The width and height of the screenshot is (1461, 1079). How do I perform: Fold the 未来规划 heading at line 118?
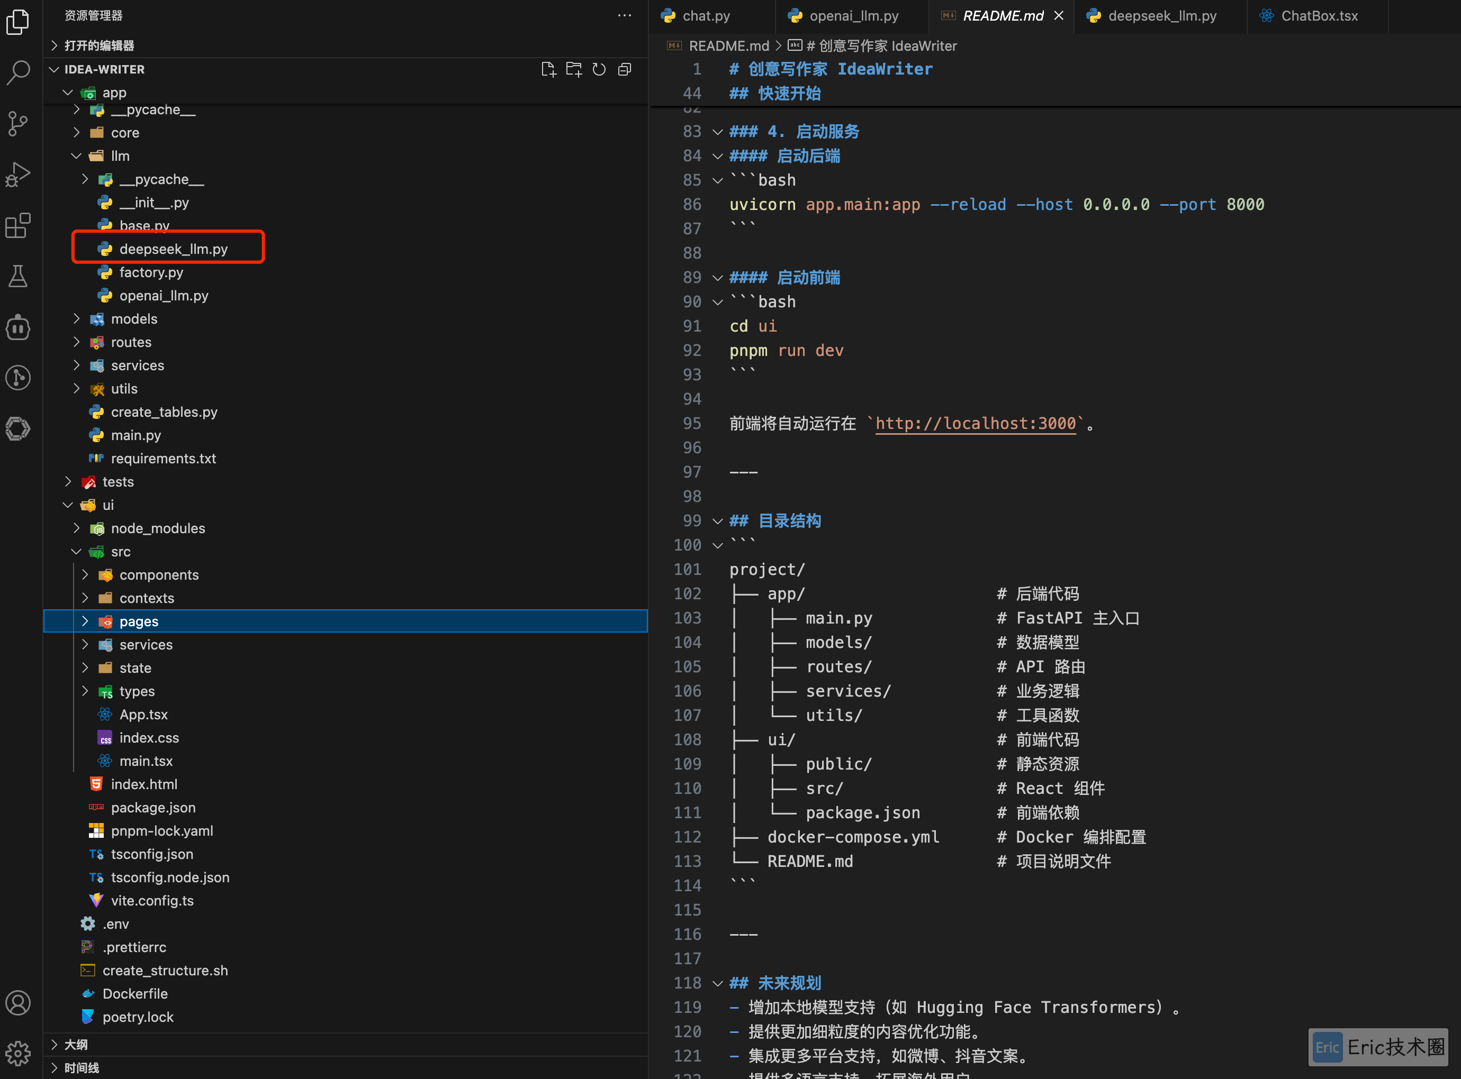[x=717, y=984]
